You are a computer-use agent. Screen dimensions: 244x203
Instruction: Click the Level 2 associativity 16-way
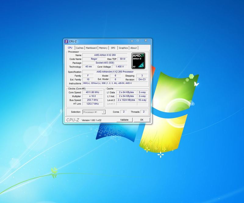click(142, 100)
